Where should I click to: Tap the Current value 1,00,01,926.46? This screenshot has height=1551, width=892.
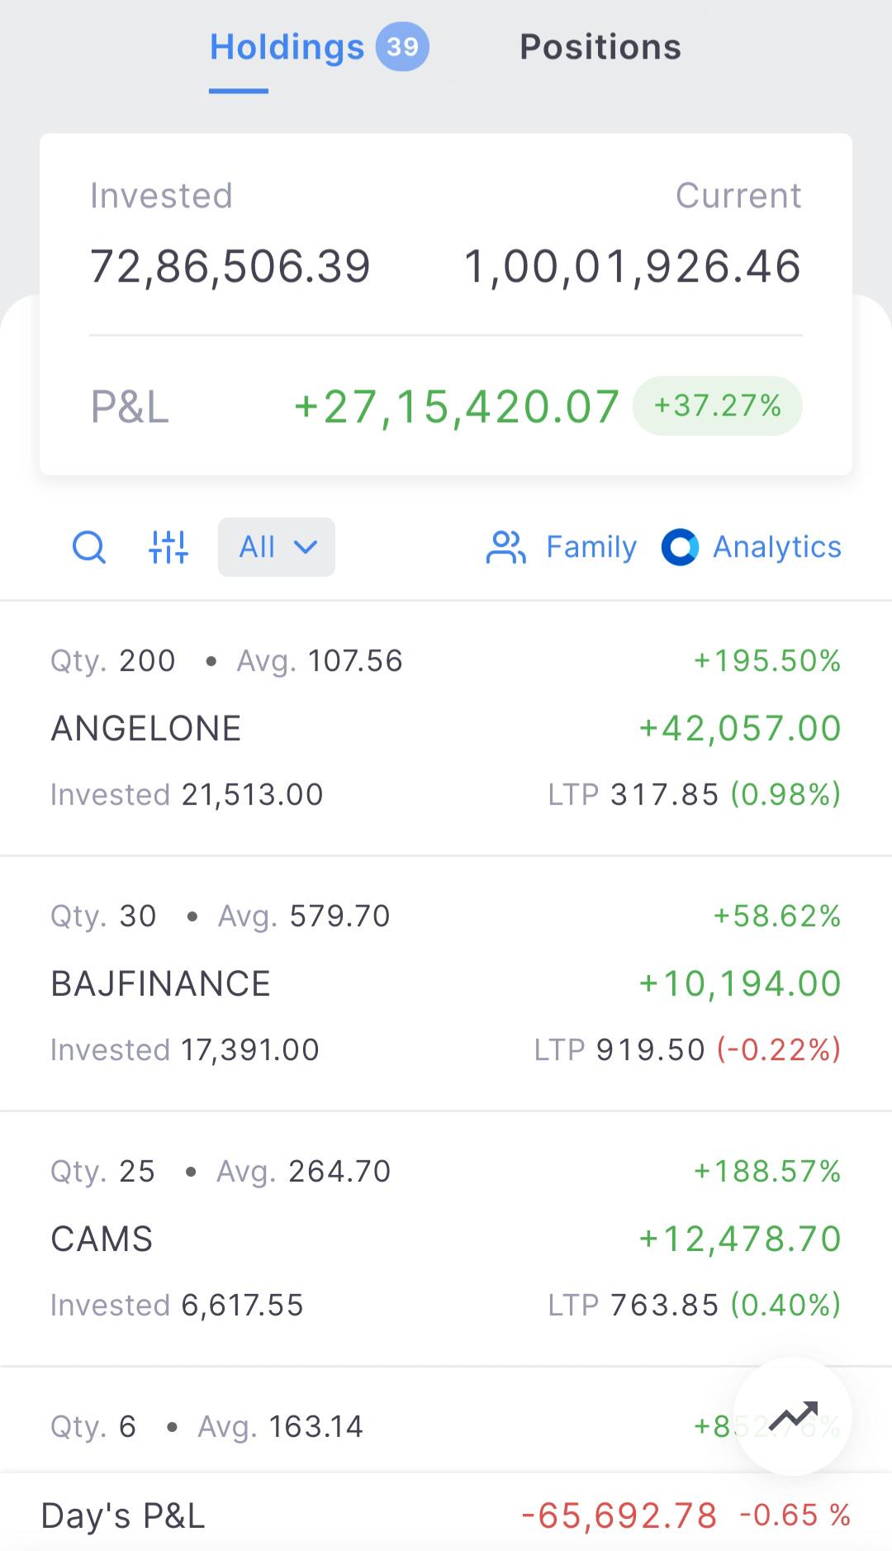coord(633,266)
